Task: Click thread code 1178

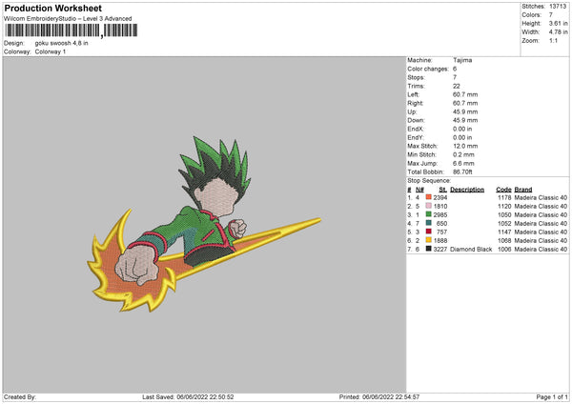Action: tap(504, 197)
